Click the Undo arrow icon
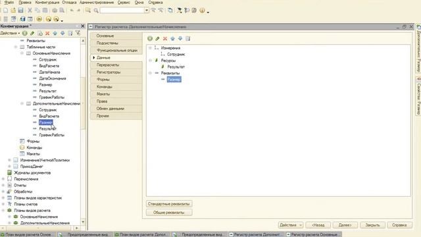This screenshot has width=421, height=237. (x=72, y=11)
